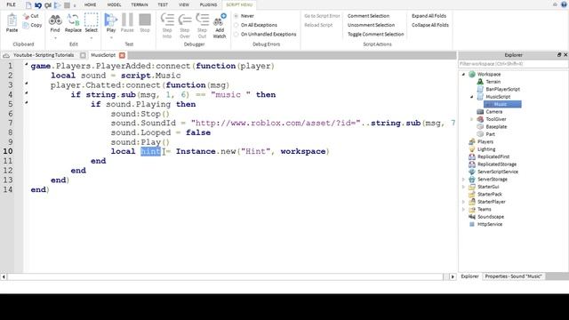Collapse the Workspace tree node
Image resolution: width=569 pixels, height=320 pixels.
pos(463,74)
